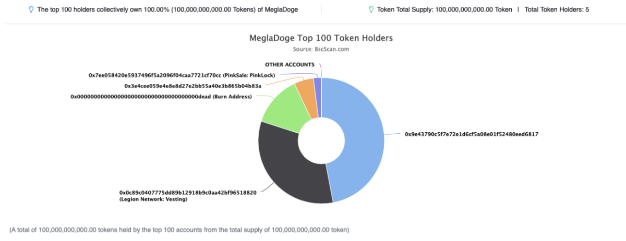Click the Total Token Holders: 5 text
The width and height of the screenshot is (626, 241).
click(x=557, y=9)
